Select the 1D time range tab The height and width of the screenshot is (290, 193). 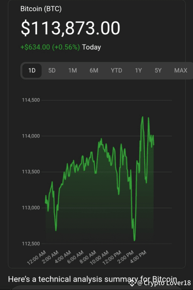click(32, 71)
